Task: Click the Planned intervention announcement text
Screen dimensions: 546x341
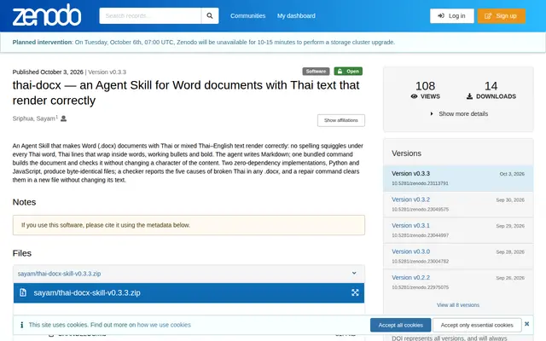Action: click(x=204, y=42)
